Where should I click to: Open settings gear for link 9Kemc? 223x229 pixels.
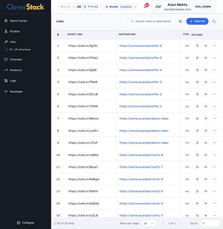pos(197,118)
